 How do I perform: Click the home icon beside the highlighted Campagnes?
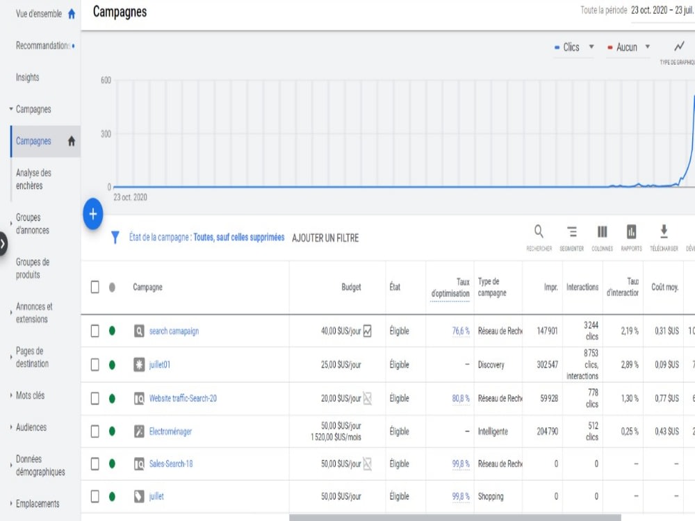click(x=72, y=141)
